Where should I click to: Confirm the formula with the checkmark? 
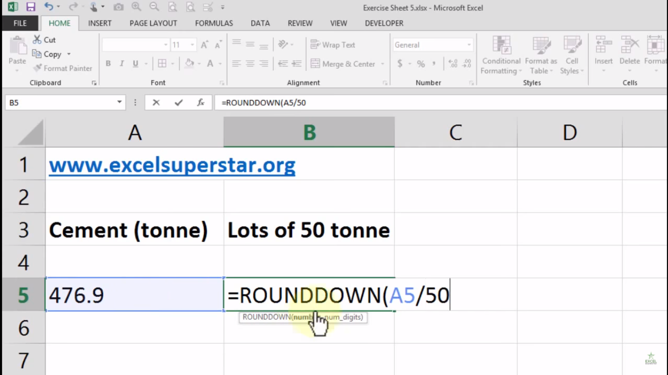(178, 103)
